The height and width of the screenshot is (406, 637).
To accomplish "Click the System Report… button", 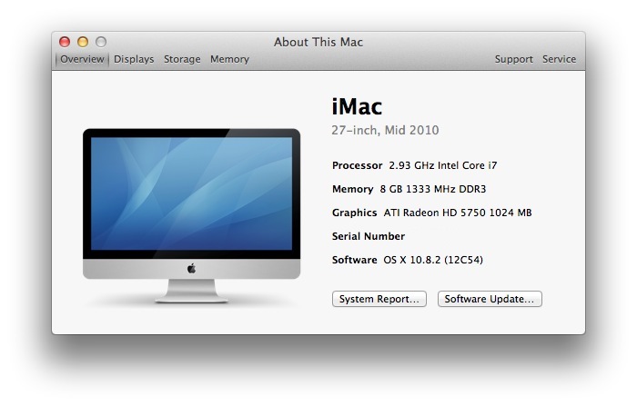I will [379, 299].
